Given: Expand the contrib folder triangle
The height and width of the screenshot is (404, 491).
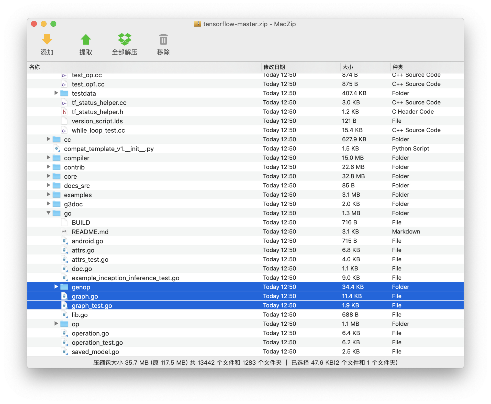Looking at the screenshot, I should (48, 167).
